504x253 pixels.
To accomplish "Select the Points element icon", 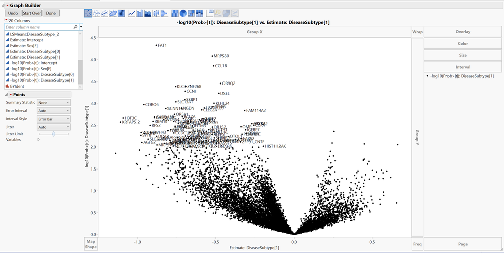I will (x=88, y=13).
